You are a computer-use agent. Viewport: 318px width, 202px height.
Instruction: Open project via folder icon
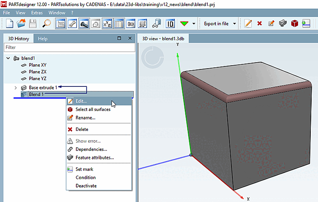click(21, 24)
